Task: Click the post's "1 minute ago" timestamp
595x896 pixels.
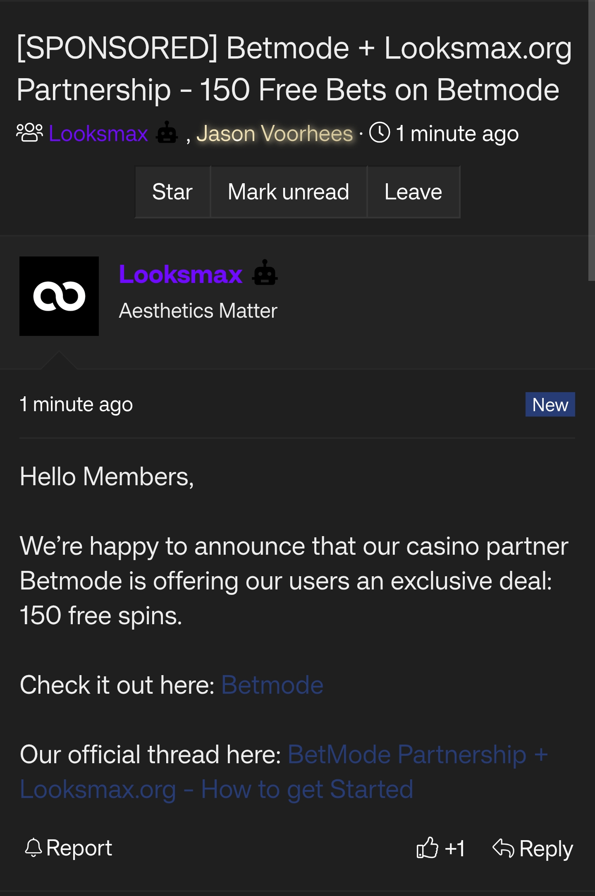Action: pyautogui.click(x=76, y=404)
